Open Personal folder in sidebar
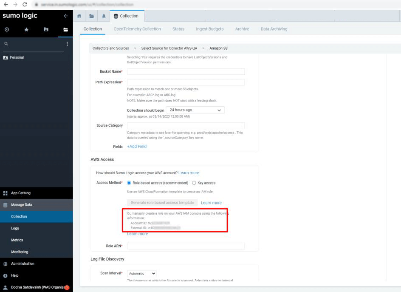Image resolution: width=401 pixels, height=292 pixels. (17, 57)
